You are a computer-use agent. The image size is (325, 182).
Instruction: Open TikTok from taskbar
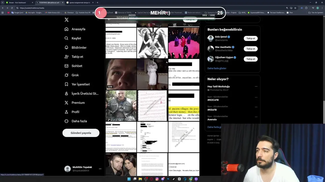(x=174, y=179)
